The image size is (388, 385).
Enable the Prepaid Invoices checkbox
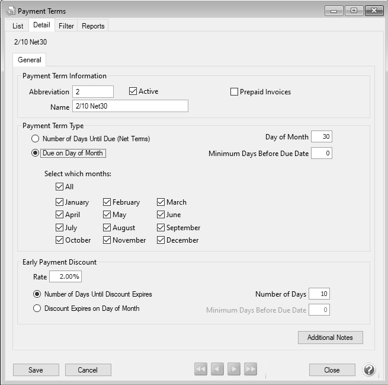point(235,92)
